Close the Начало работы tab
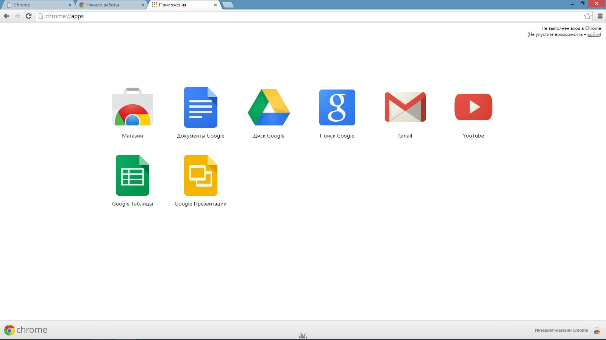Viewport: 606px width, 340px height. coord(142,5)
